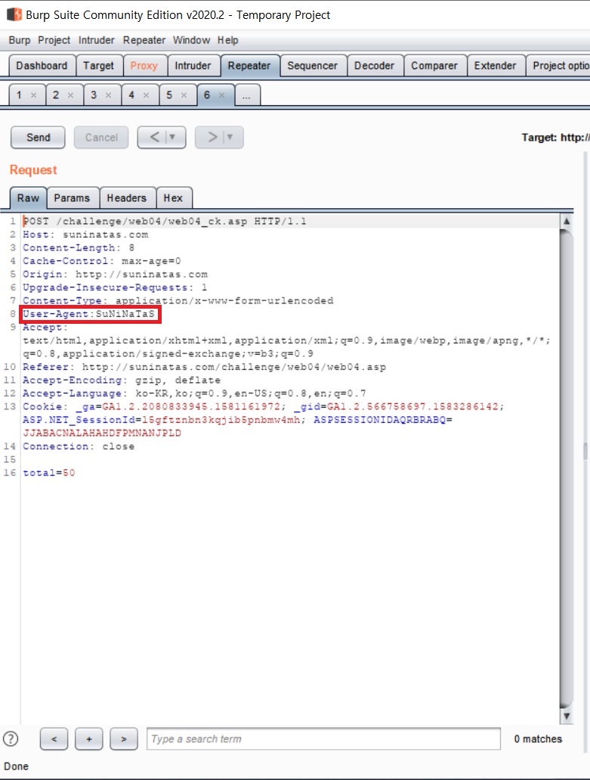Click the Target: http:// label

tap(555, 137)
